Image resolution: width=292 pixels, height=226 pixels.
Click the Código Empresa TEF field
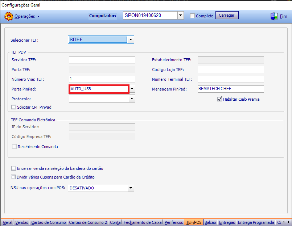tap(102, 137)
